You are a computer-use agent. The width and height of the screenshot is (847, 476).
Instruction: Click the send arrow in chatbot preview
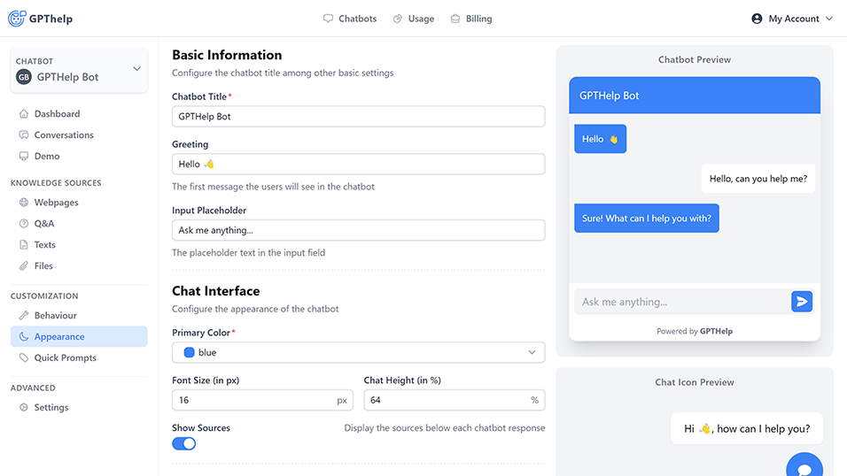pyautogui.click(x=802, y=302)
